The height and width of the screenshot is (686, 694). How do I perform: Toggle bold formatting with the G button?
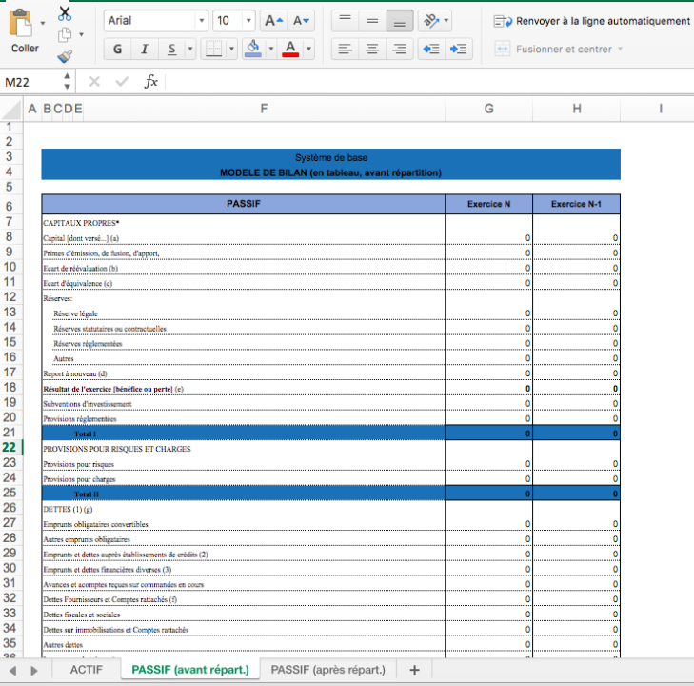tap(117, 50)
